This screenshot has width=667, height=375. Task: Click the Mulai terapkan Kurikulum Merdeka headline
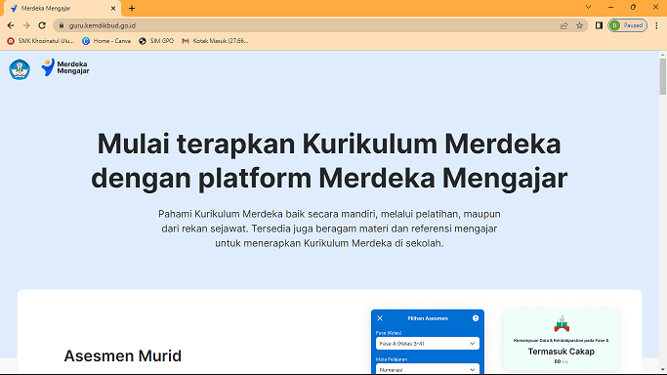329,161
